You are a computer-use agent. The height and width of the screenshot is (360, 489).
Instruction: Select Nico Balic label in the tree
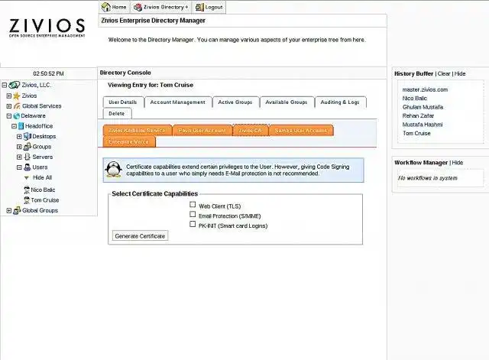pos(43,190)
